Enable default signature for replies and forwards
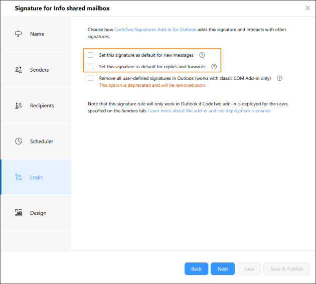This screenshot has width=316, height=284. tap(90, 67)
